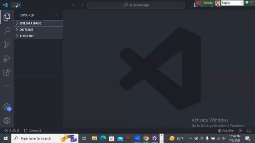
Task: Open volume control in system tray
Action: 224,138
